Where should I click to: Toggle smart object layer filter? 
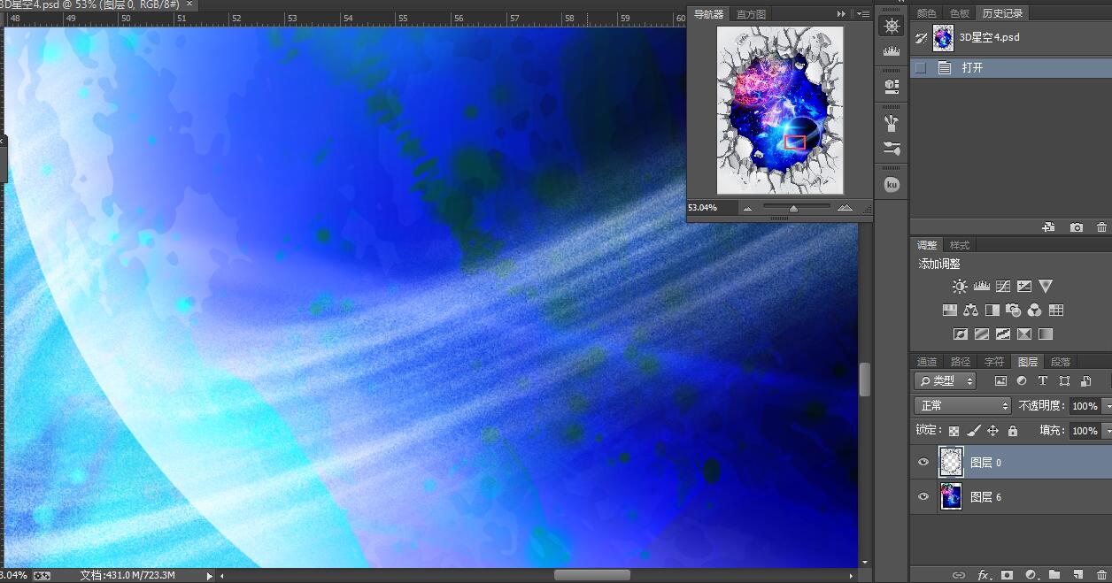[x=1085, y=380]
